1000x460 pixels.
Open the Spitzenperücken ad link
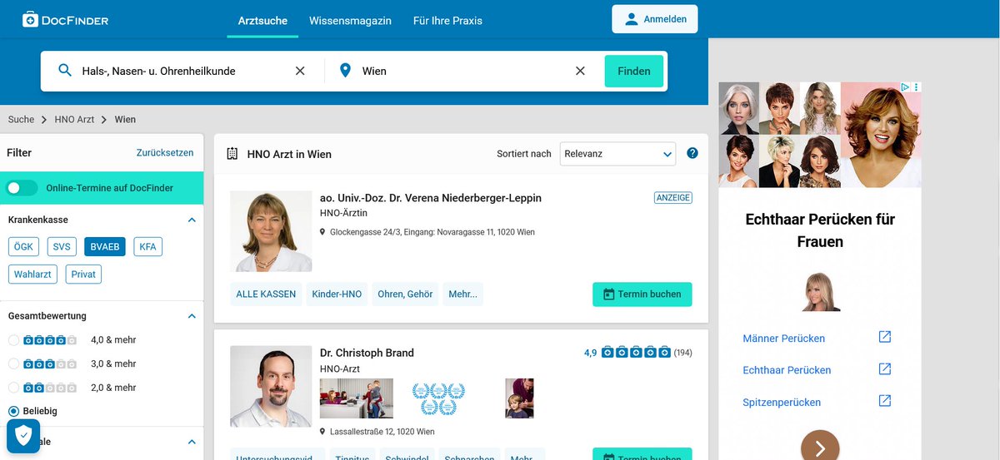click(x=782, y=403)
